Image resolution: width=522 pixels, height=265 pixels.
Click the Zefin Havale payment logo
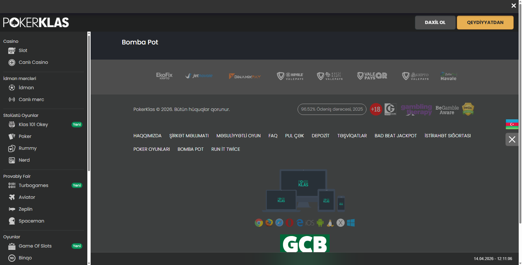coord(449,76)
